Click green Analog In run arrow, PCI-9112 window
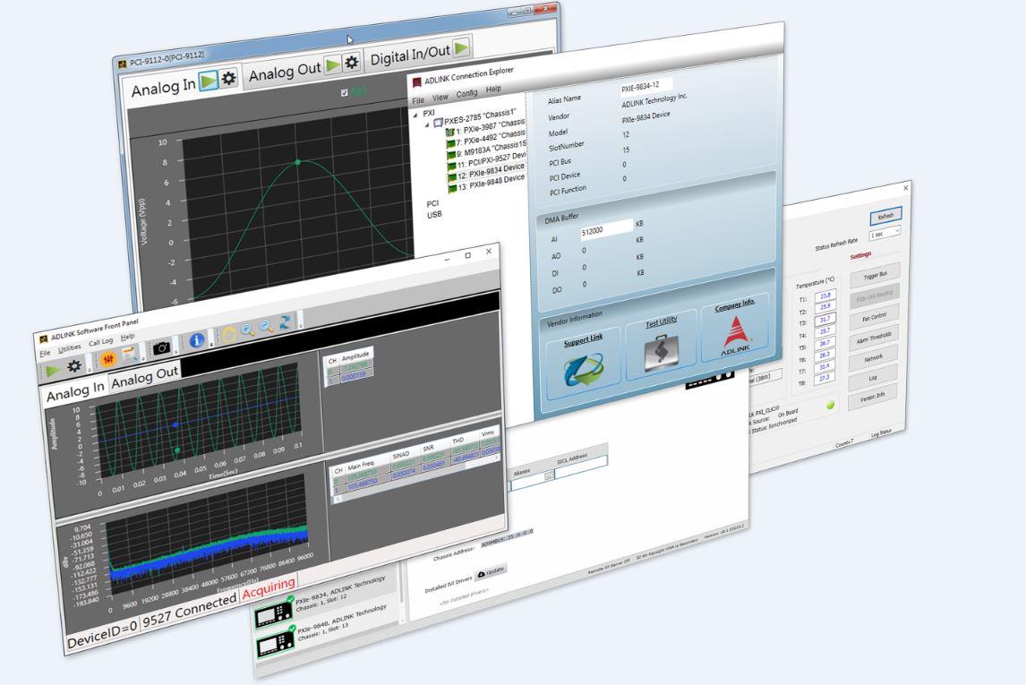The height and width of the screenshot is (685, 1026). point(209,81)
